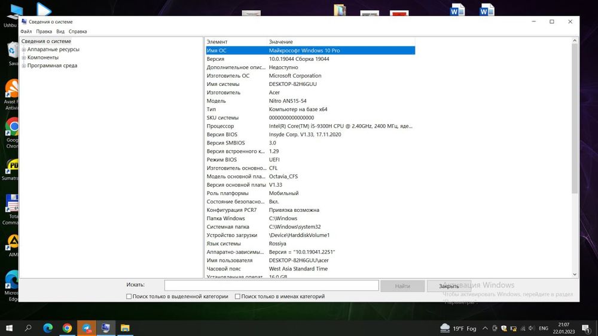
Task: Click the Windows Security shield tray icon
Action: [x=504, y=328]
